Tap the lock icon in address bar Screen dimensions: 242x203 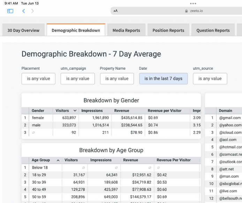click(187, 11)
